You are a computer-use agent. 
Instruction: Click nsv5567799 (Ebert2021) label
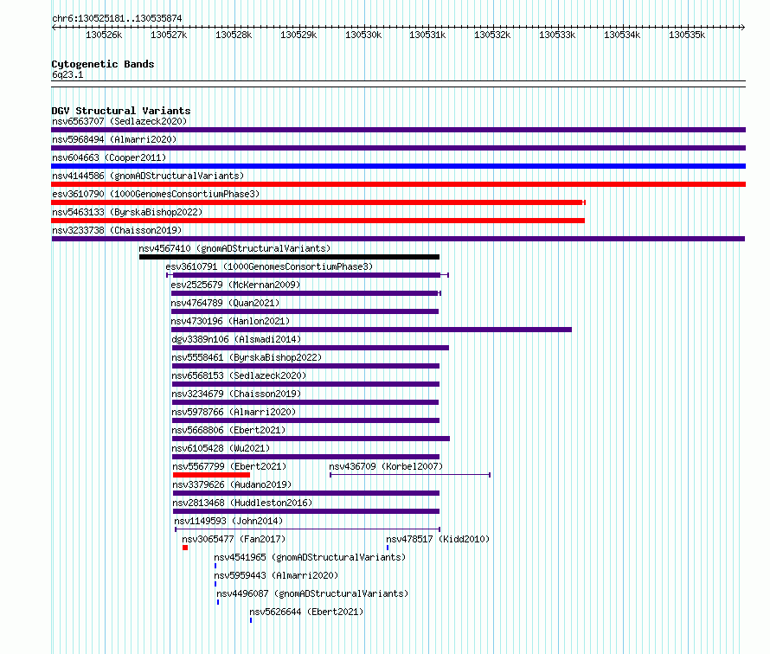pos(229,466)
